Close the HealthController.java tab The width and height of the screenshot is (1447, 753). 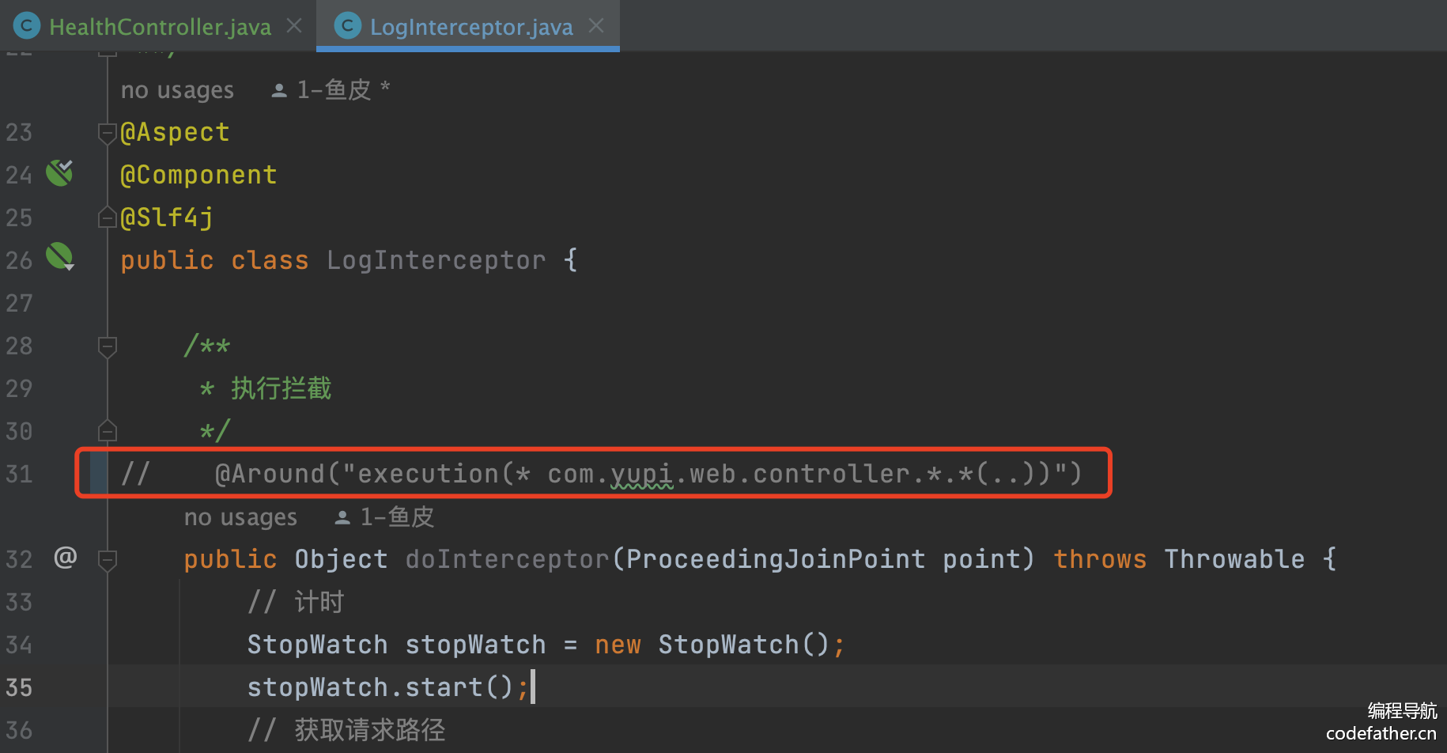294,26
